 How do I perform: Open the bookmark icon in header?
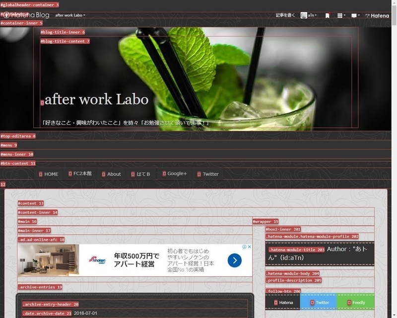pos(328,15)
